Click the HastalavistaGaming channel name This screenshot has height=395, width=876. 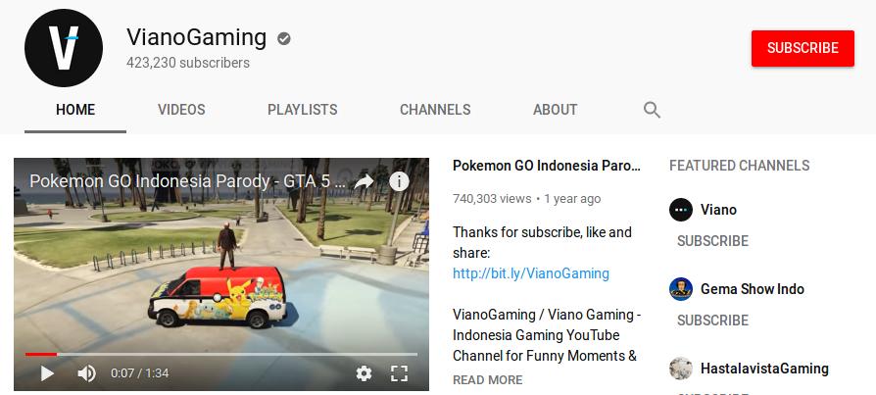(x=764, y=369)
